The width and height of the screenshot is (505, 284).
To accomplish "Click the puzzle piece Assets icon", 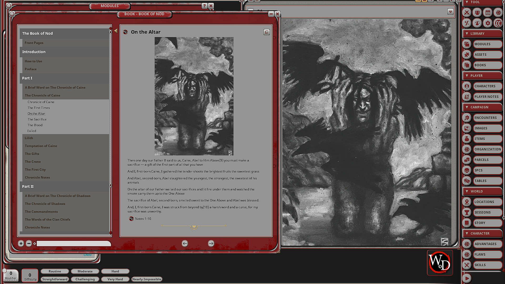I will coord(467,55).
